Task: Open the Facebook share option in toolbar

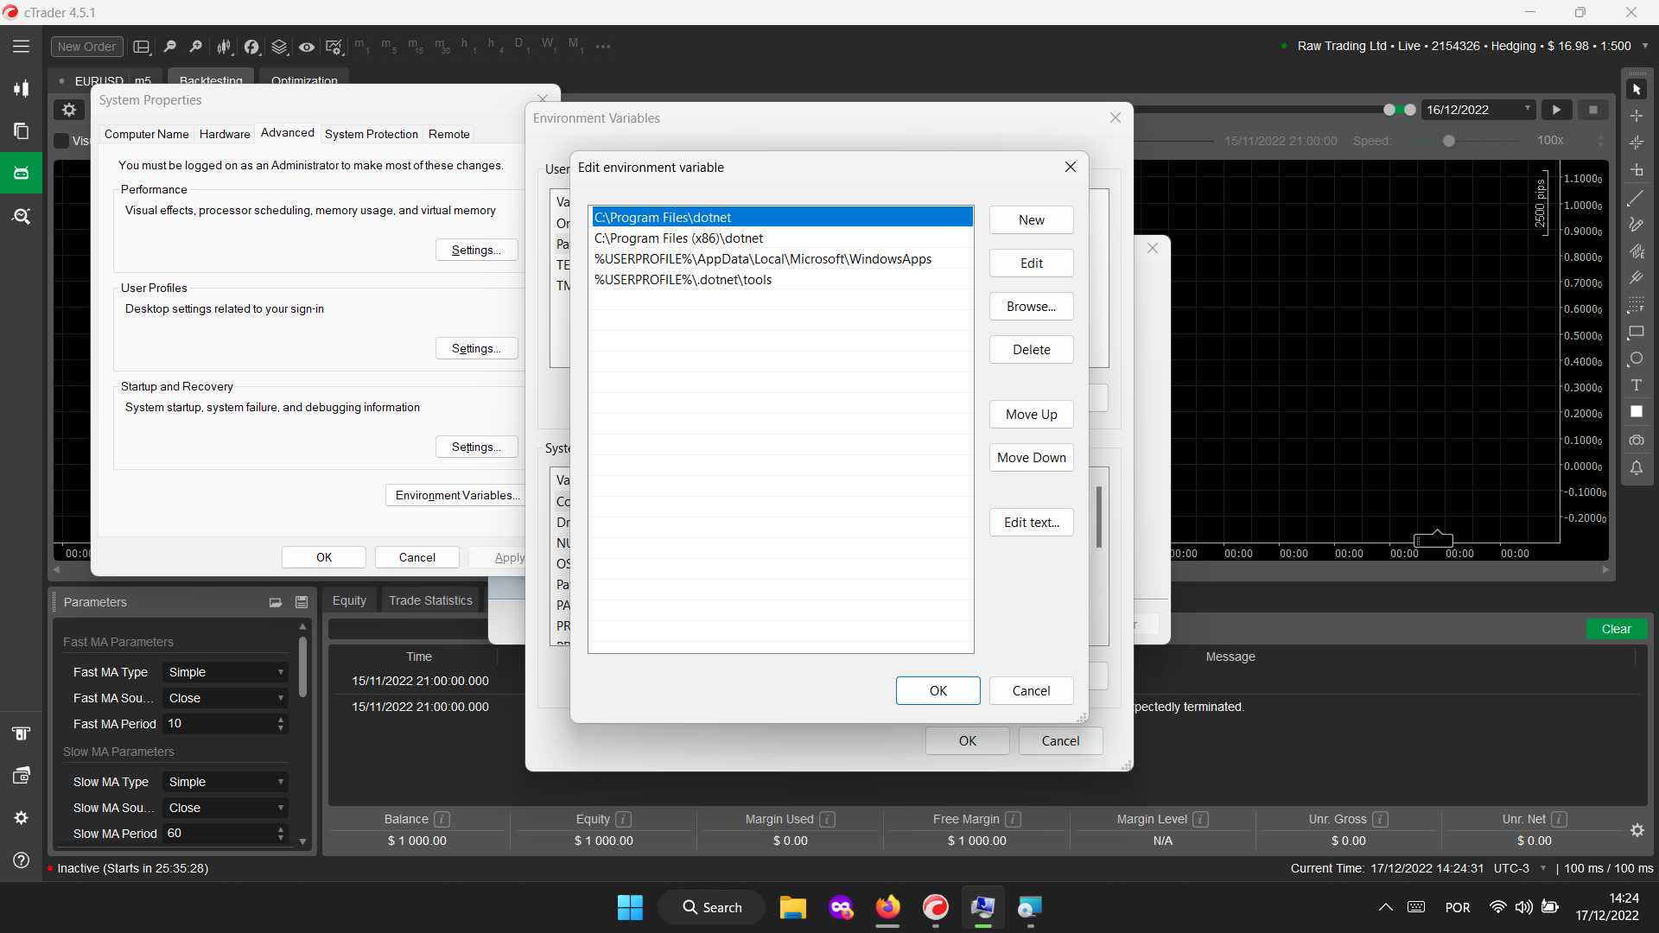Action: [x=251, y=47]
